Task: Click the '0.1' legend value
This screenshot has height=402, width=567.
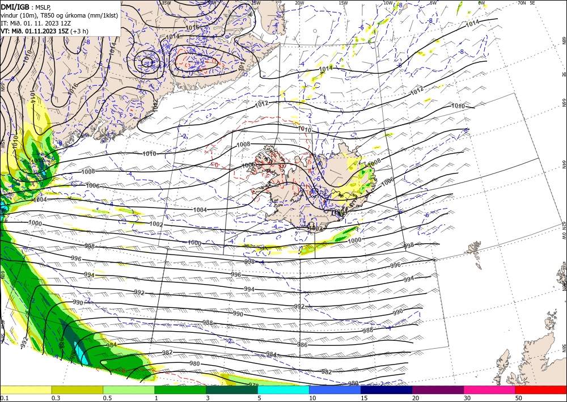Action: coord(3,398)
